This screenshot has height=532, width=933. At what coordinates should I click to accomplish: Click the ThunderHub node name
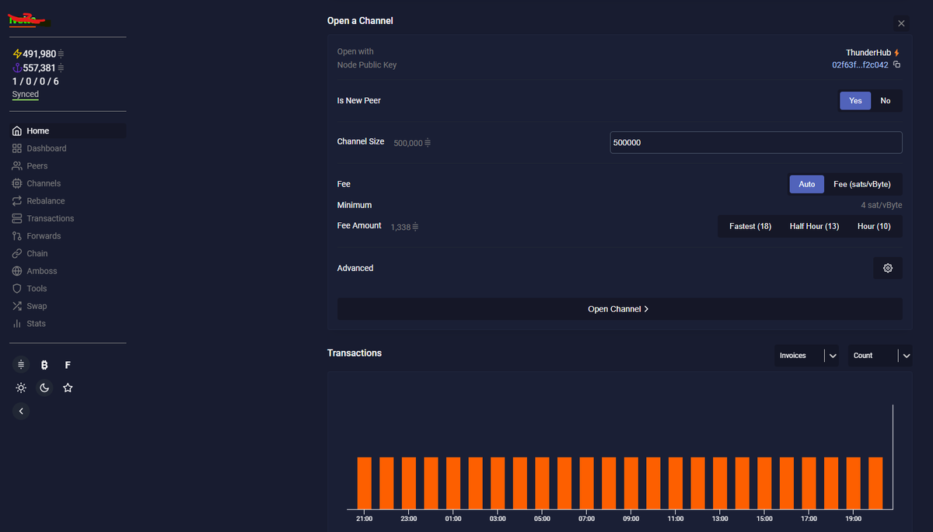coord(868,52)
